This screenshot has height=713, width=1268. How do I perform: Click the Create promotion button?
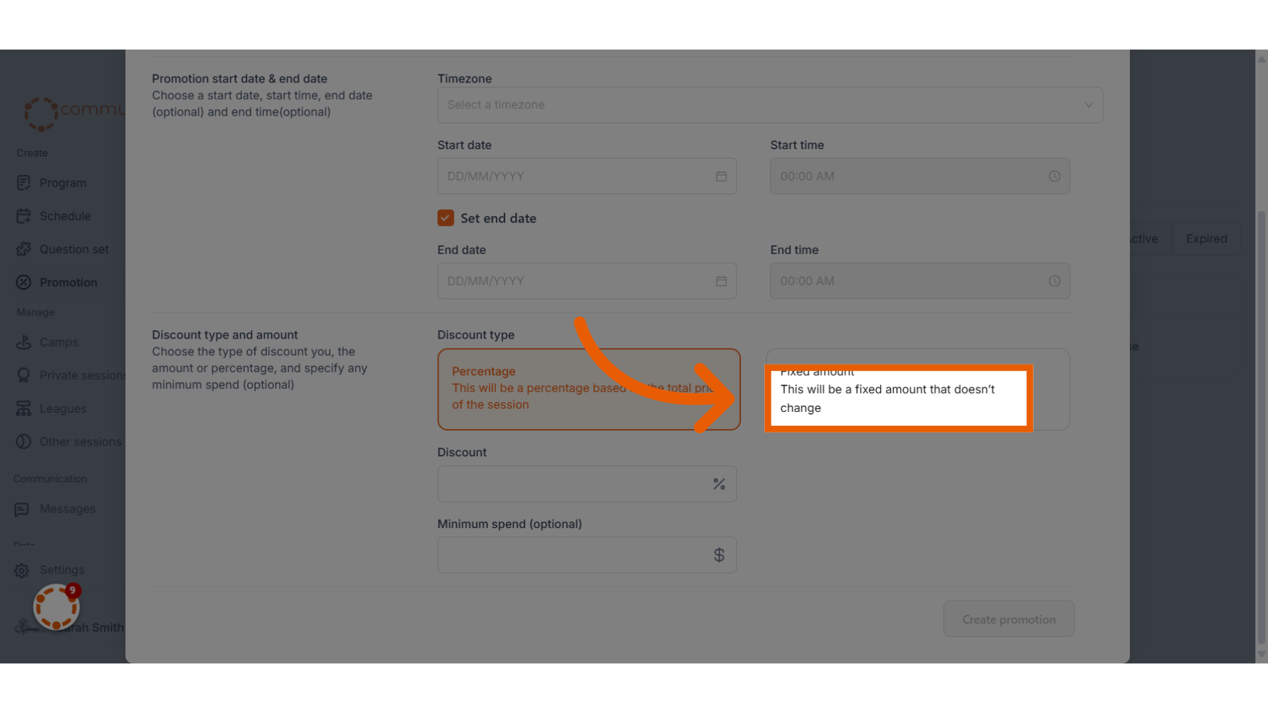[x=1008, y=619]
